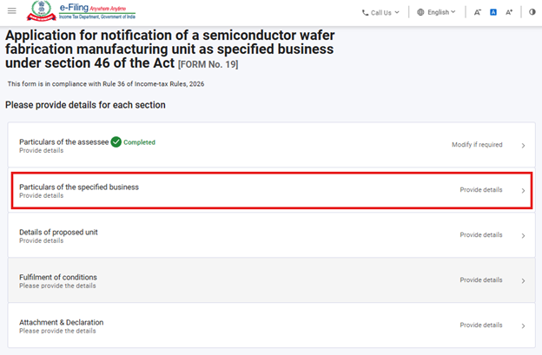Open the hamburger navigation menu

point(11,11)
